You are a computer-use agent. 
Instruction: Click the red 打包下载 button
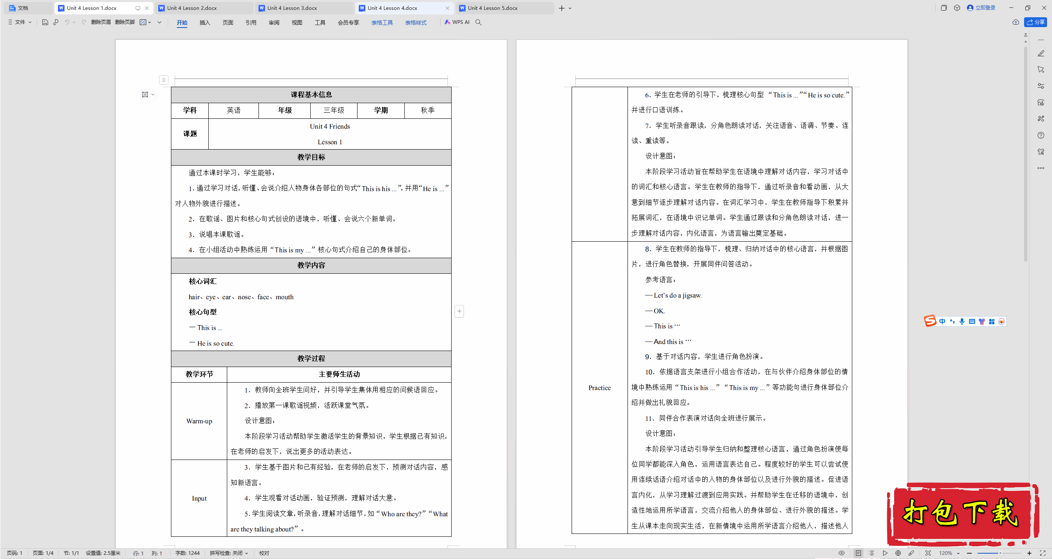962,514
